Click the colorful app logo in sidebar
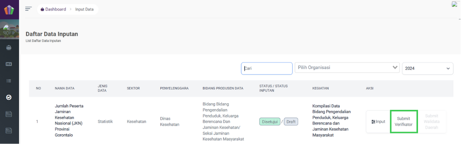Image resolution: width=462 pixels, height=144 pixels. coord(9,9)
